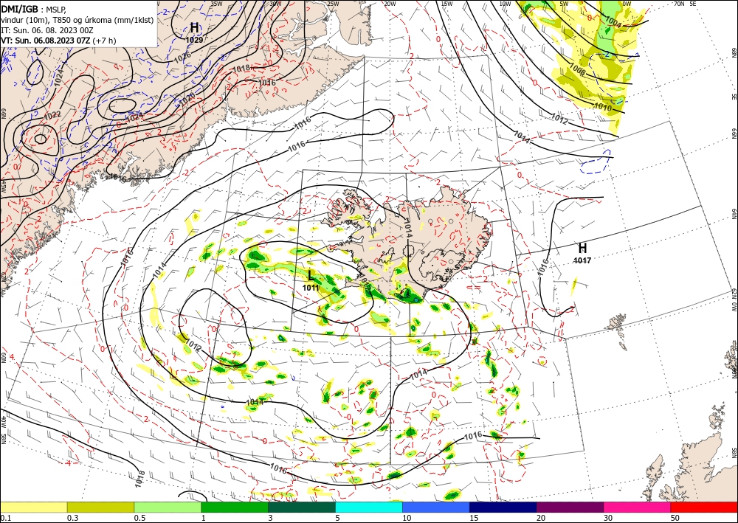Viewport: 738px width, 523px height.
Task: Click the H marker labeled 1017
Action: (x=582, y=248)
